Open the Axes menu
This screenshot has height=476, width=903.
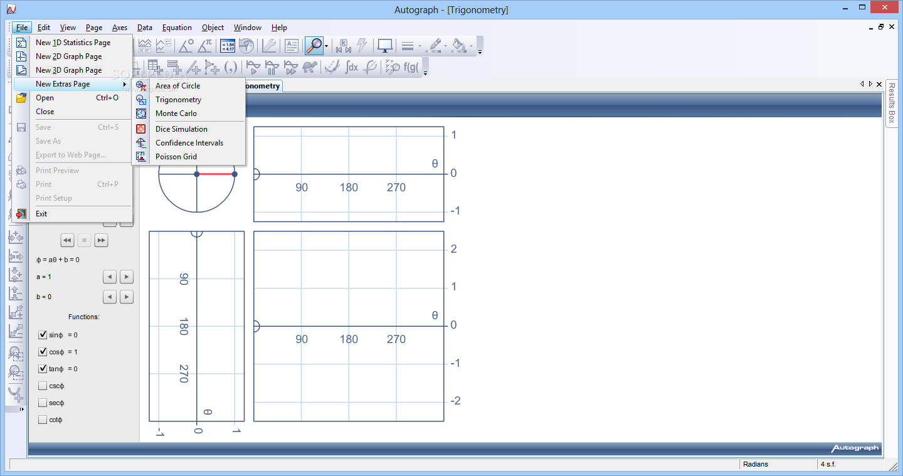pos(120,28)
